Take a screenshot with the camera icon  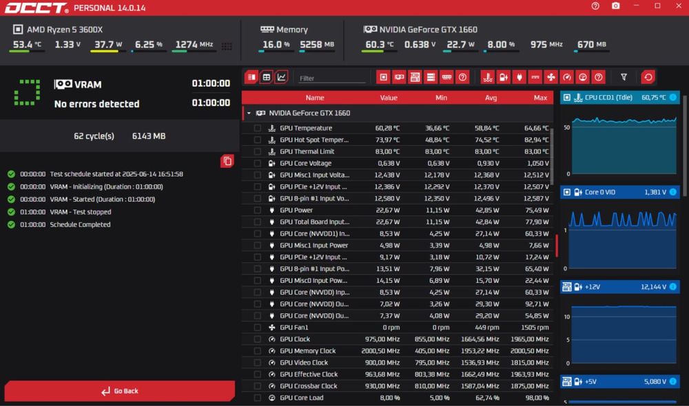coord(615,6)
